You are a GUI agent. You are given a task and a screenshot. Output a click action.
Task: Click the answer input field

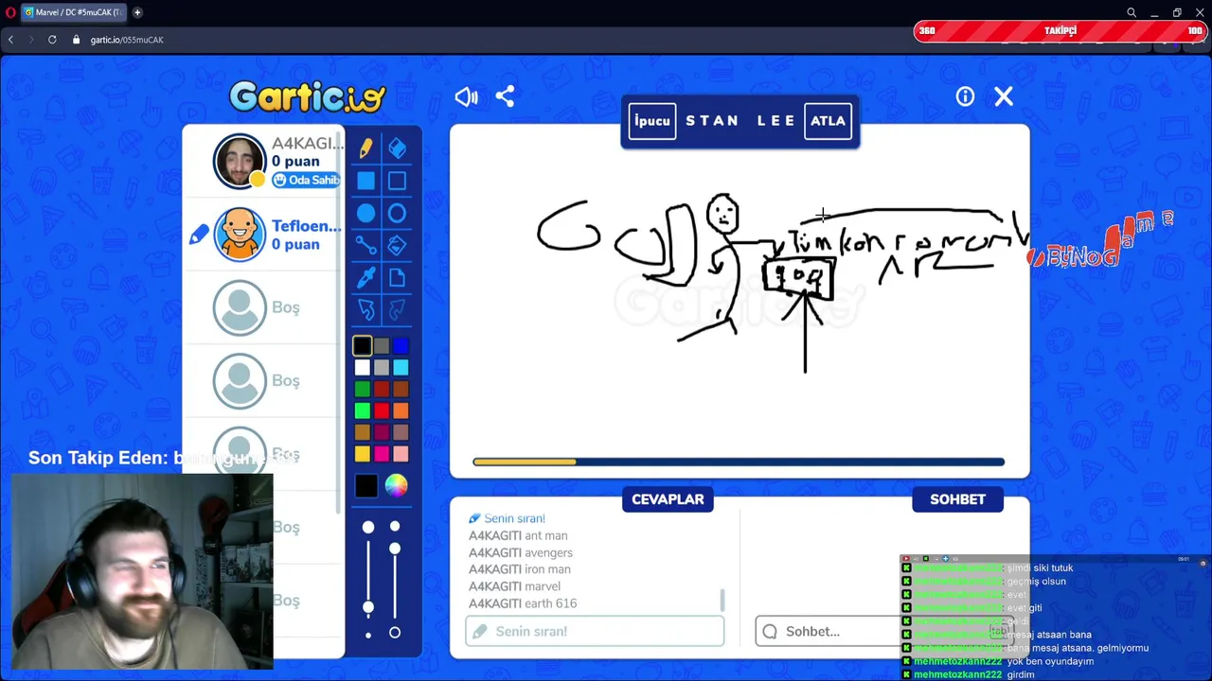[595, 631]
